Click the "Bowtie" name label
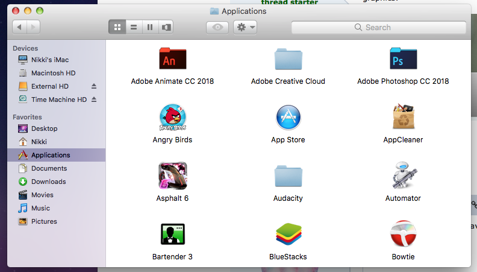 point(403,257)
